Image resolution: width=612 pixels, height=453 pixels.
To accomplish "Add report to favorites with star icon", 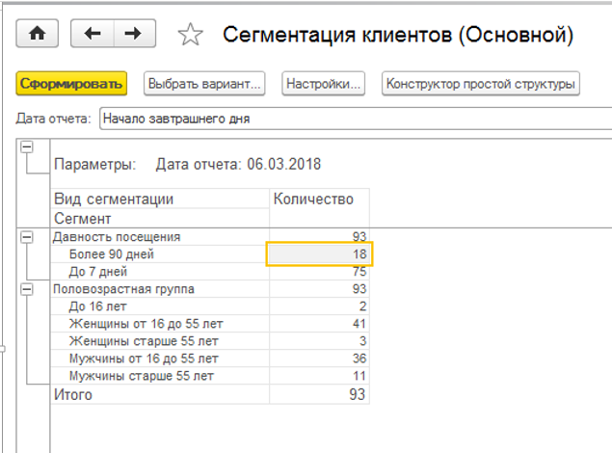I will click(191, 36).
